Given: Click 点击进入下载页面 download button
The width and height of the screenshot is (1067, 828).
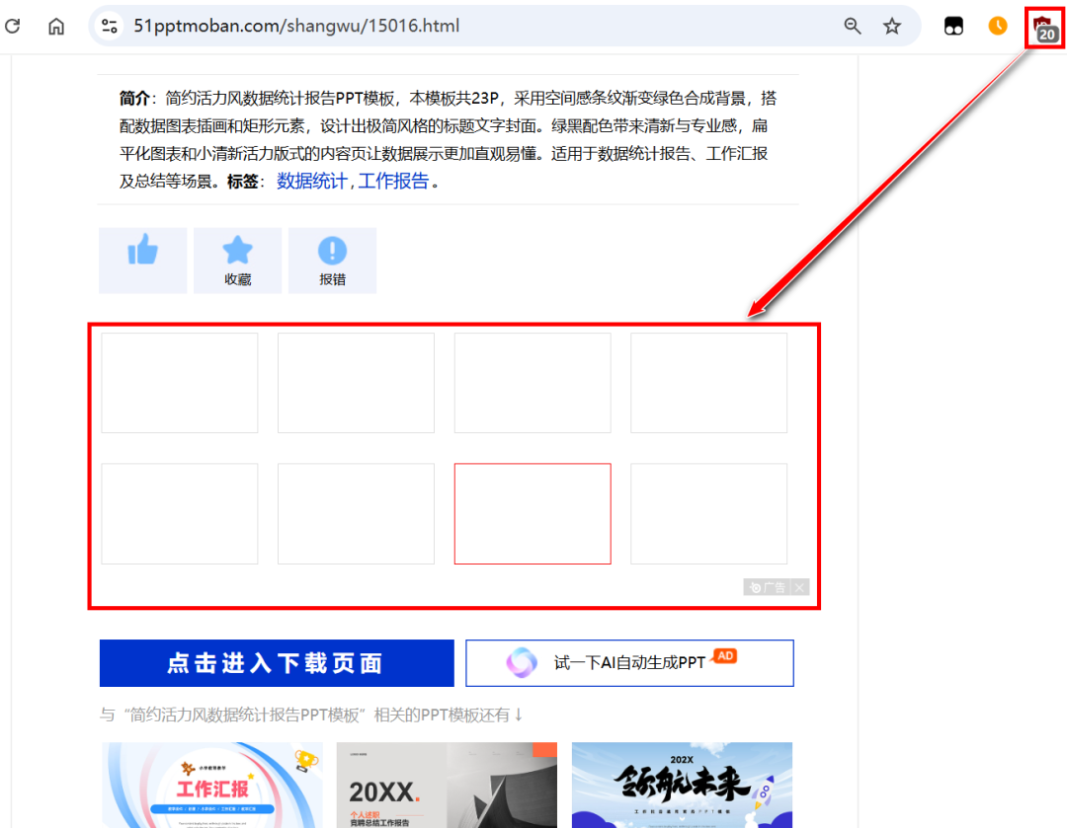Looking at the screenshot, I should [277, 663].
